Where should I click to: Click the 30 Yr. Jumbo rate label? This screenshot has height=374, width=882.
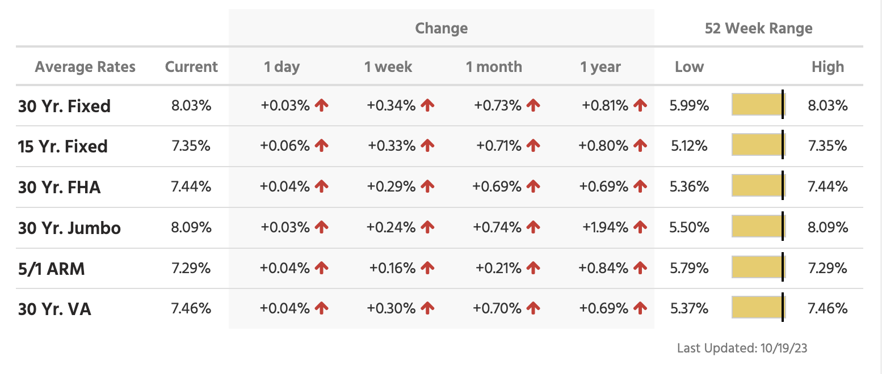[69, 228]
